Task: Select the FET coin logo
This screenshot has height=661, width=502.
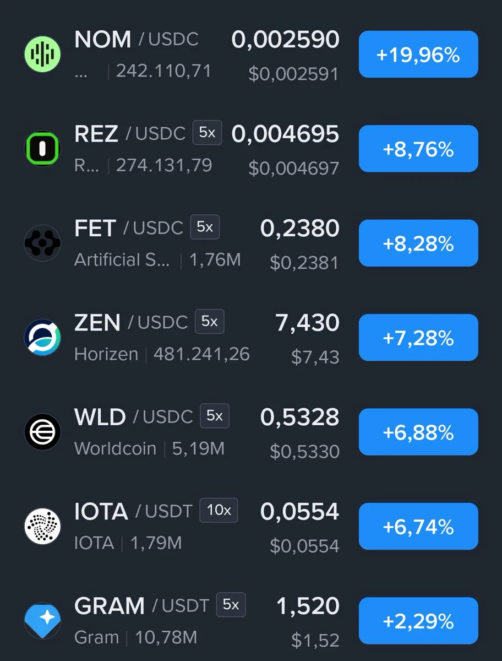Action: pyautogui.click(x=42, y=243)
